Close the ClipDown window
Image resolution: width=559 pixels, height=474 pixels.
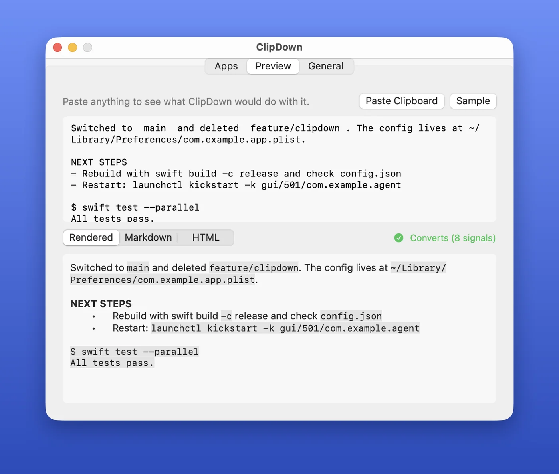(x=57, y=47)
